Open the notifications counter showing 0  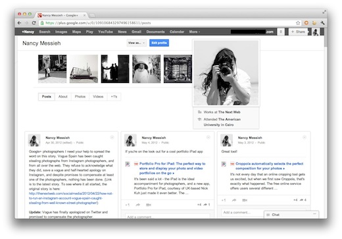pos(281,32)
